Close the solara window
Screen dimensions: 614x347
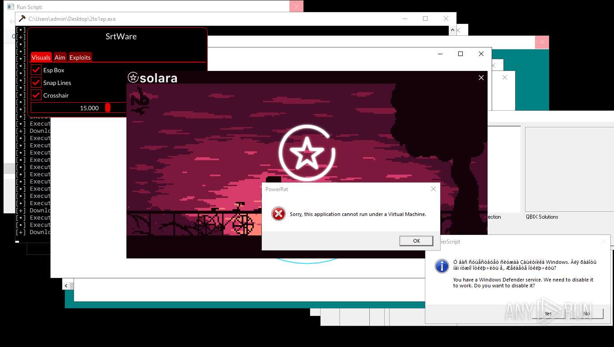point(481,78)
